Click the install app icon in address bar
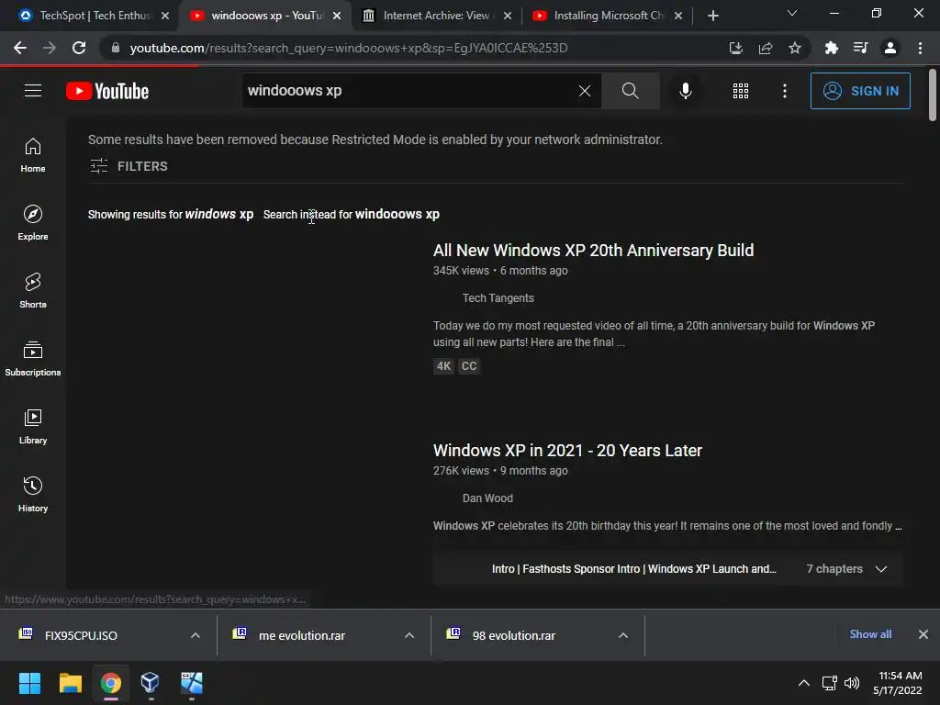The width and height of the screenshot is (940, 705). 735,48
